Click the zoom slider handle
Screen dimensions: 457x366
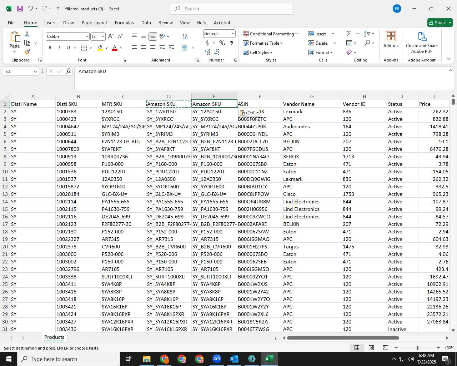tap(417, 348)
